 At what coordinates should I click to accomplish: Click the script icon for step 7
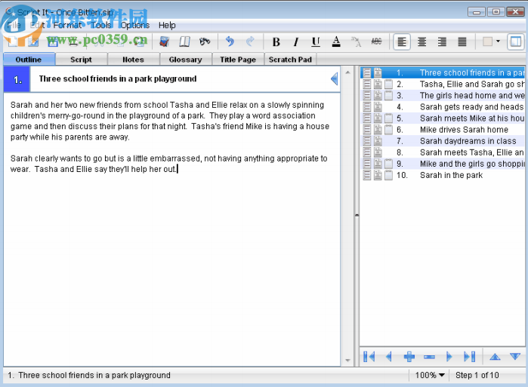pyautogui.click(x=378, y=141)
